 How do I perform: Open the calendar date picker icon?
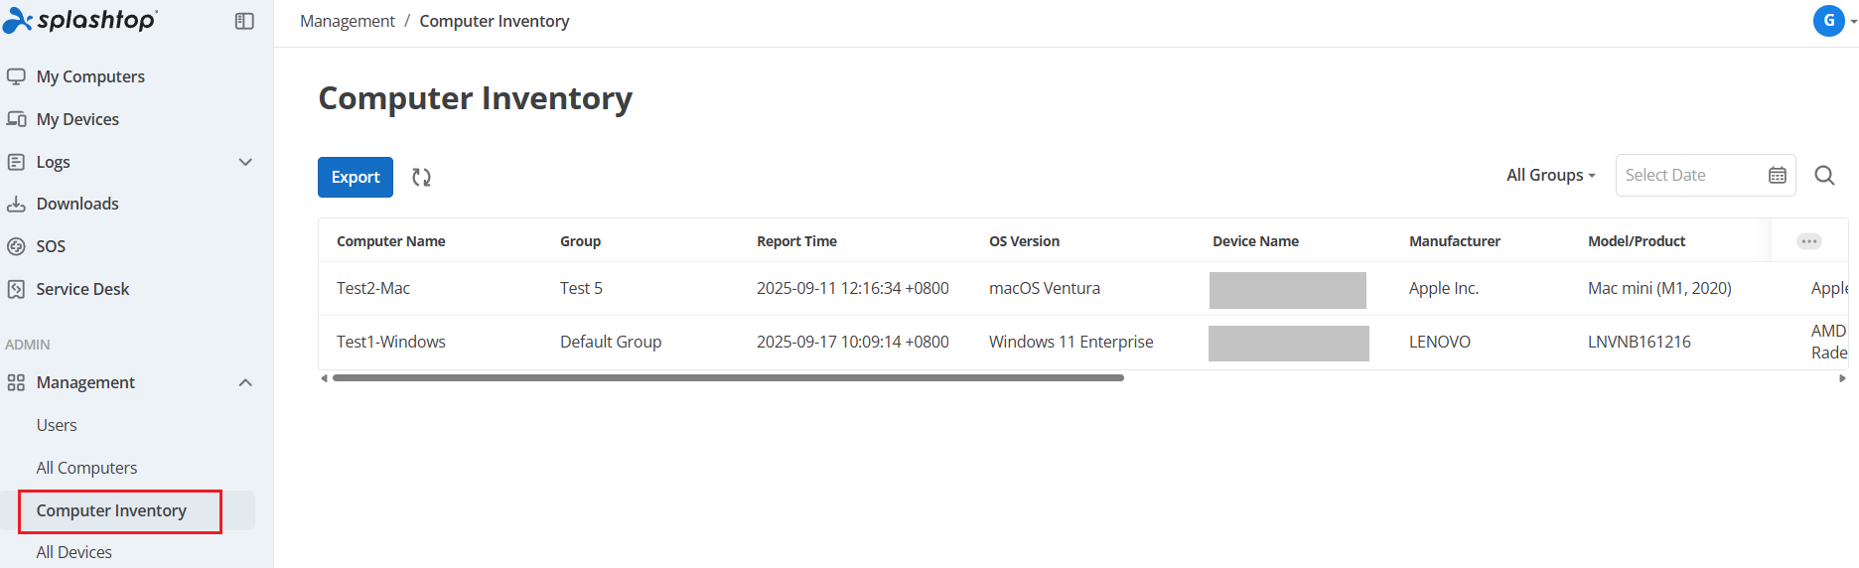tap(1778, 175)
